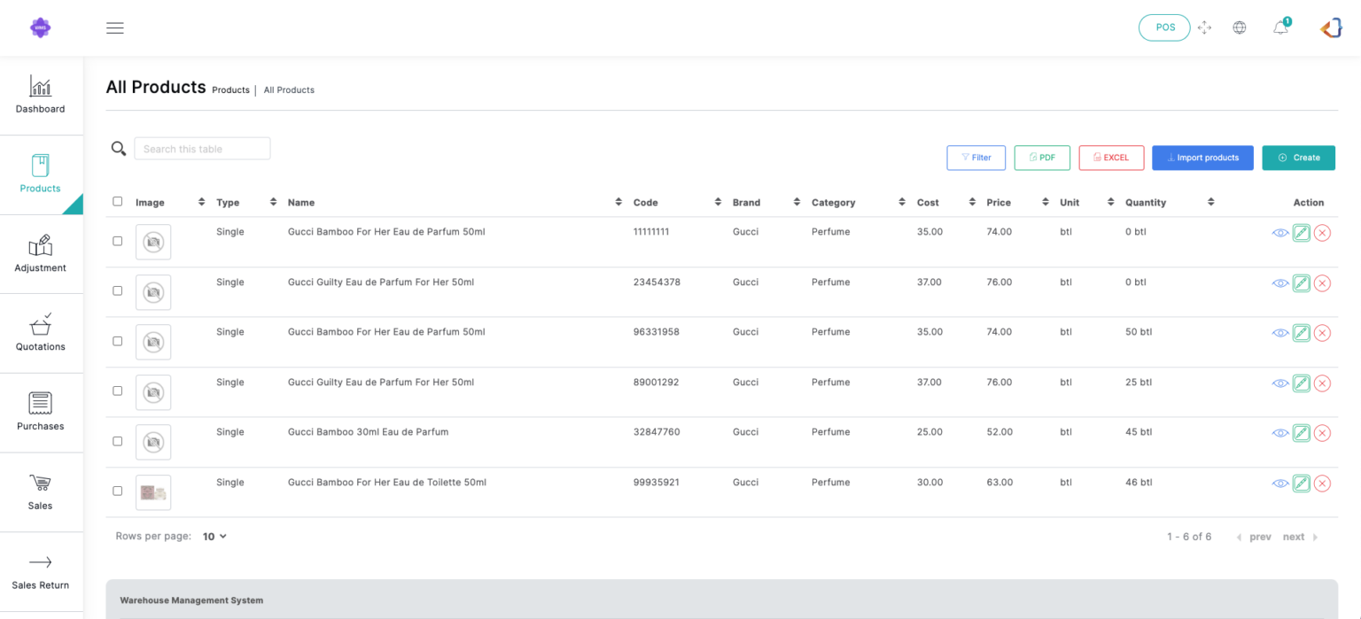View details of product 96331958

point(1279,333)
